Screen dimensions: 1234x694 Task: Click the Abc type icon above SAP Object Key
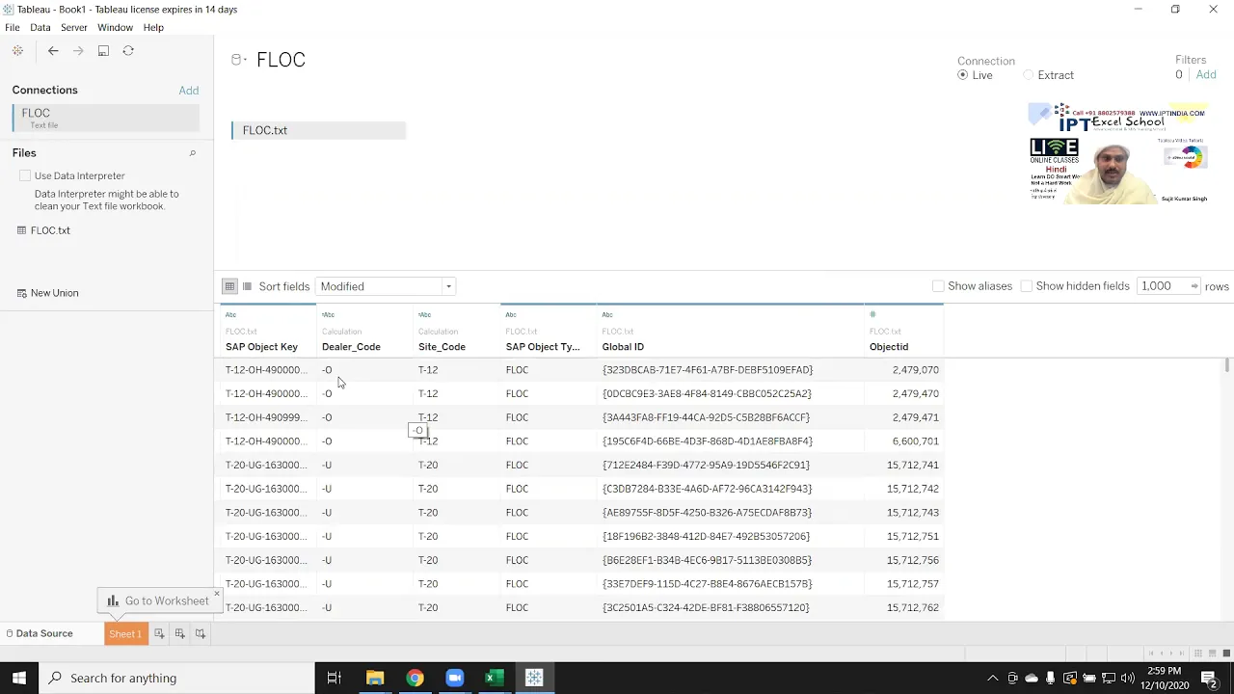pyautogui.click(x=230, y=314)
